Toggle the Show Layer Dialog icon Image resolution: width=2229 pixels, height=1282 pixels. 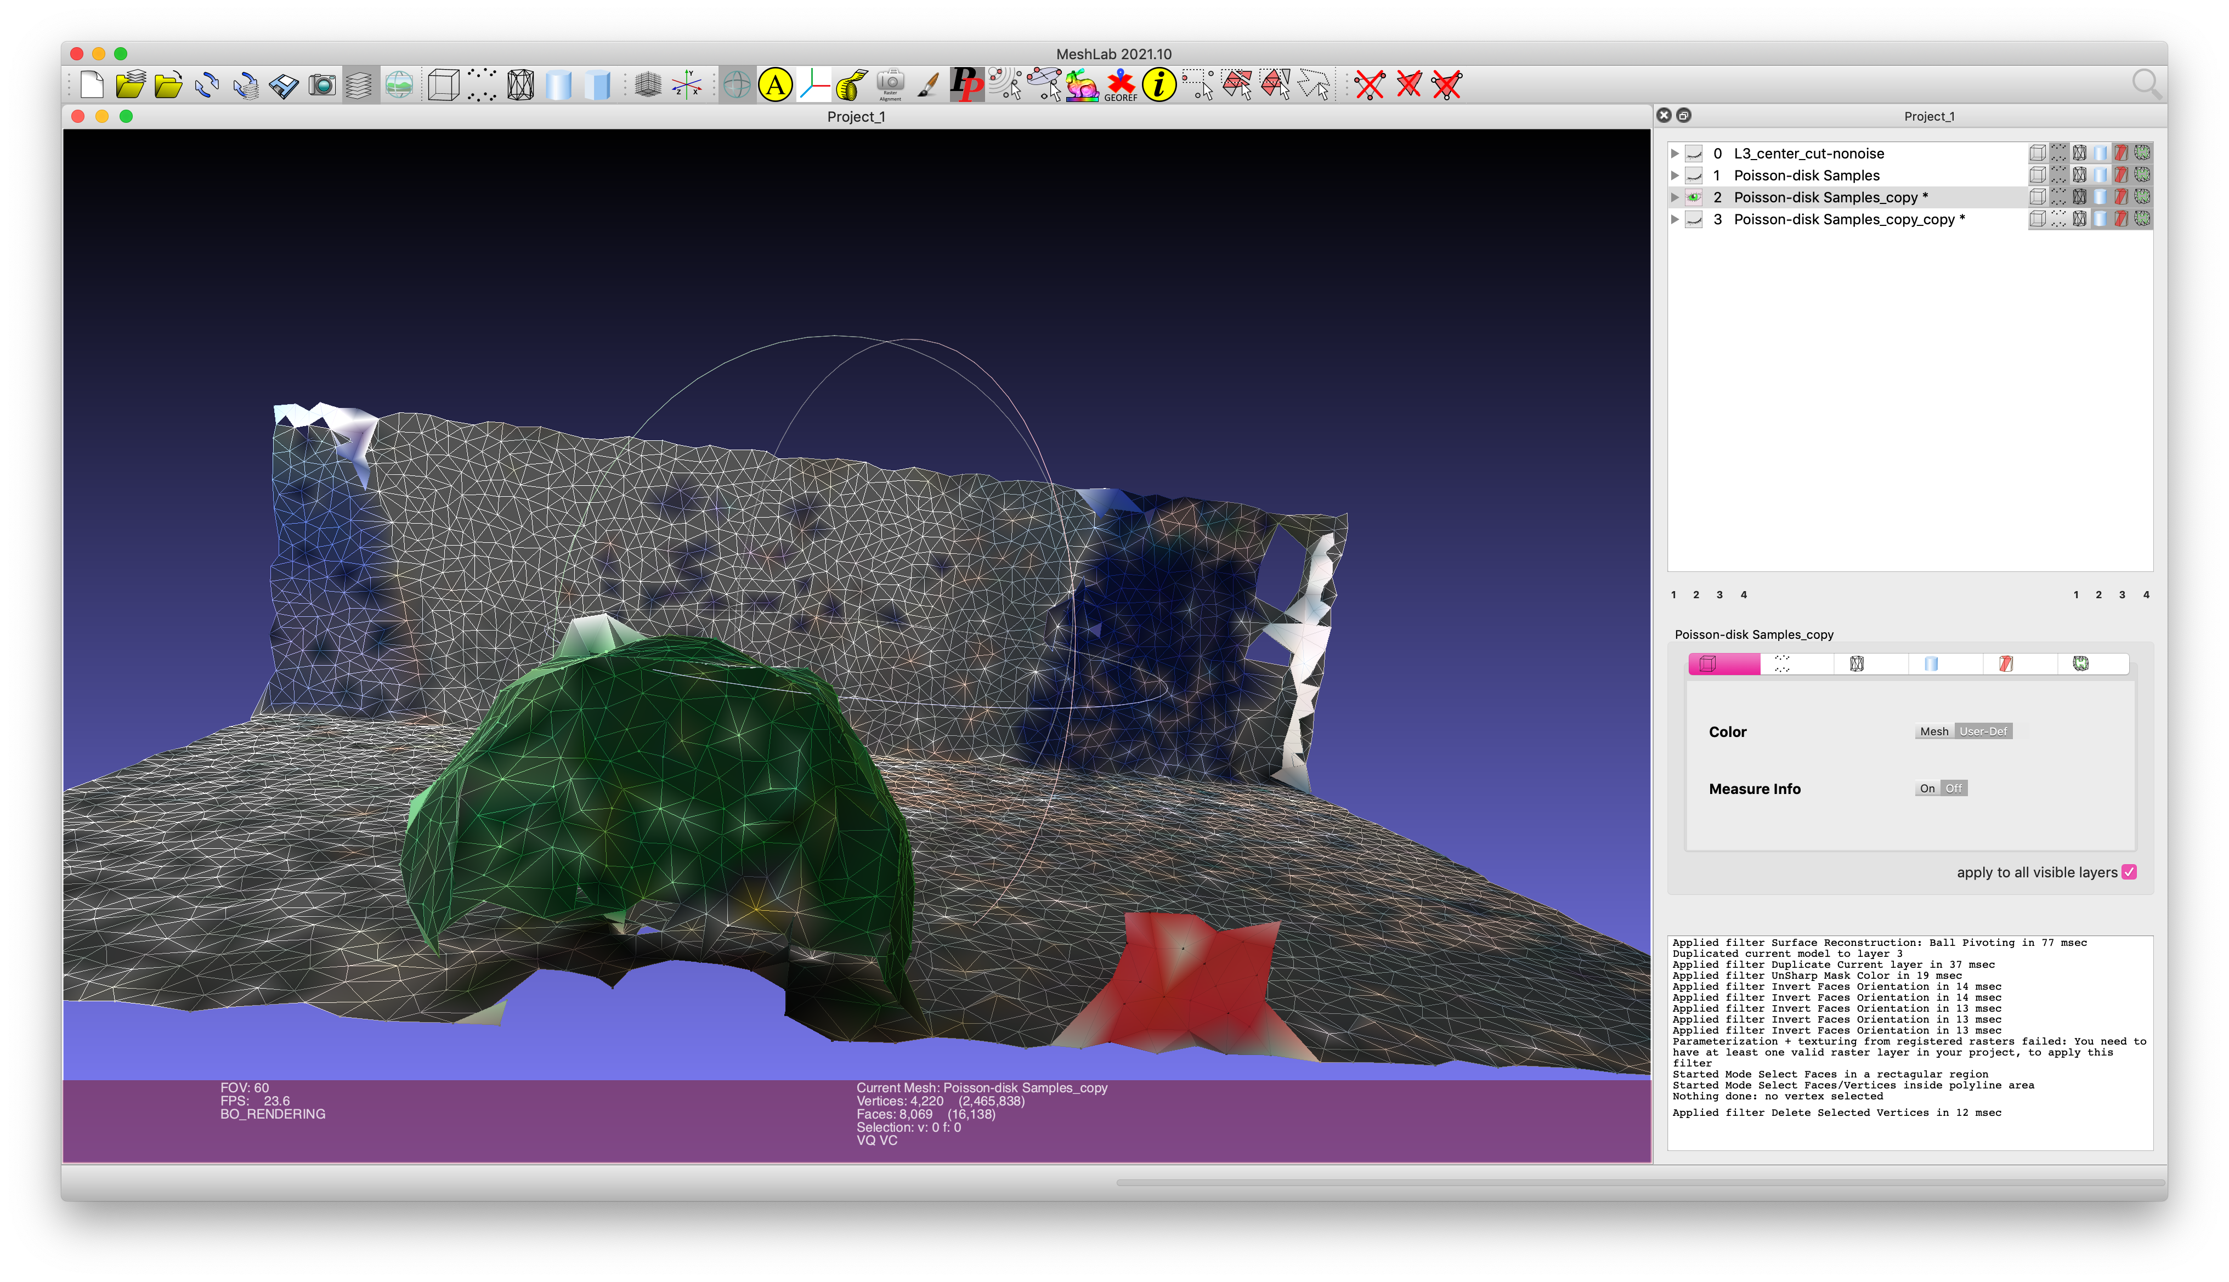pyautogui.click(x=359, y=86)
